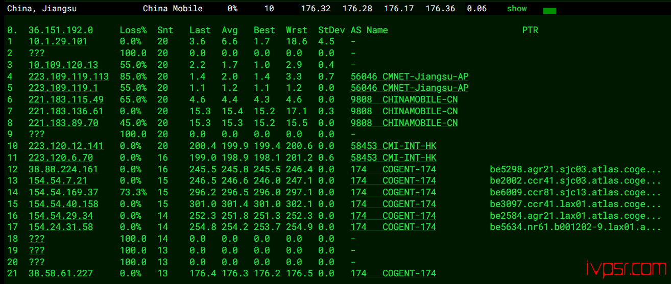Click PTR be2002.ccr41.sjc03.atlas.coge text

coord(576,180)
